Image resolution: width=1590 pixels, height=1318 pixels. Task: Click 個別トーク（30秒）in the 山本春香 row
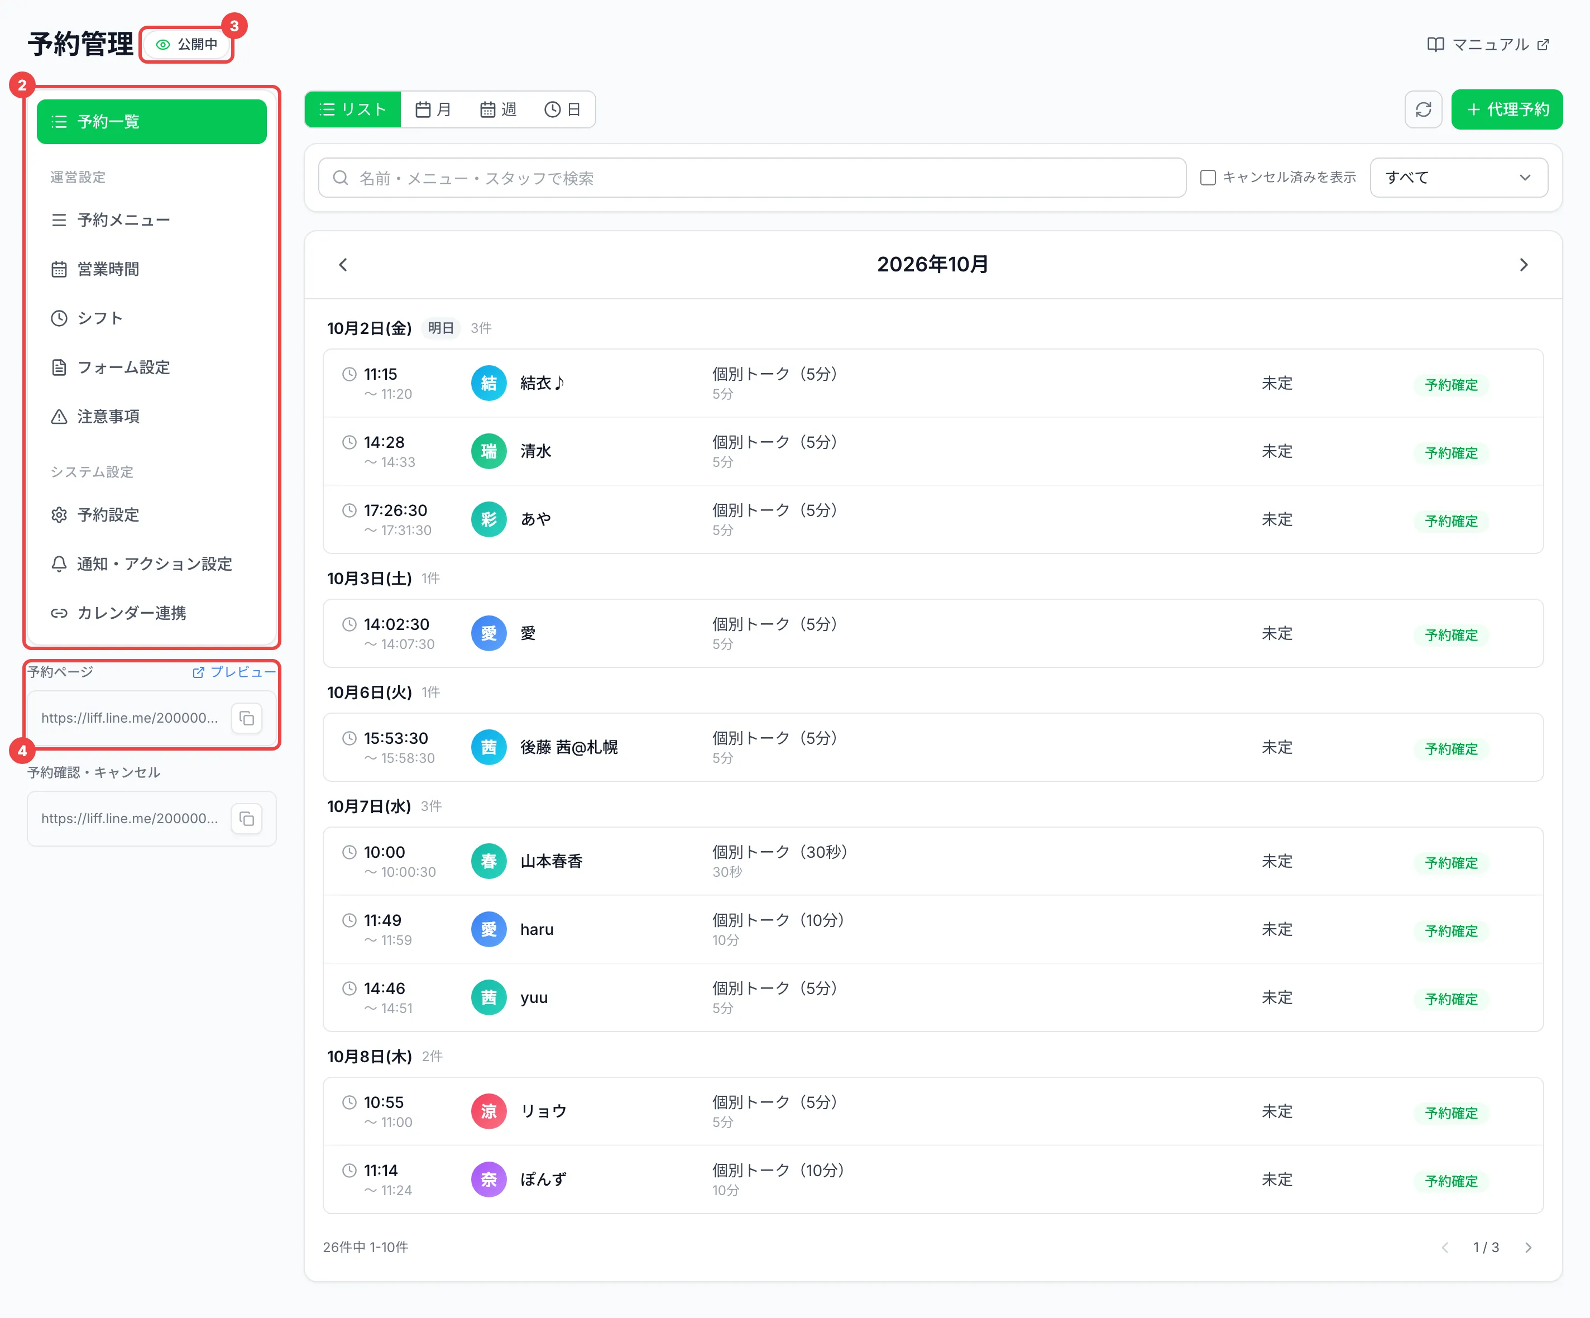[x=779, y=852]
